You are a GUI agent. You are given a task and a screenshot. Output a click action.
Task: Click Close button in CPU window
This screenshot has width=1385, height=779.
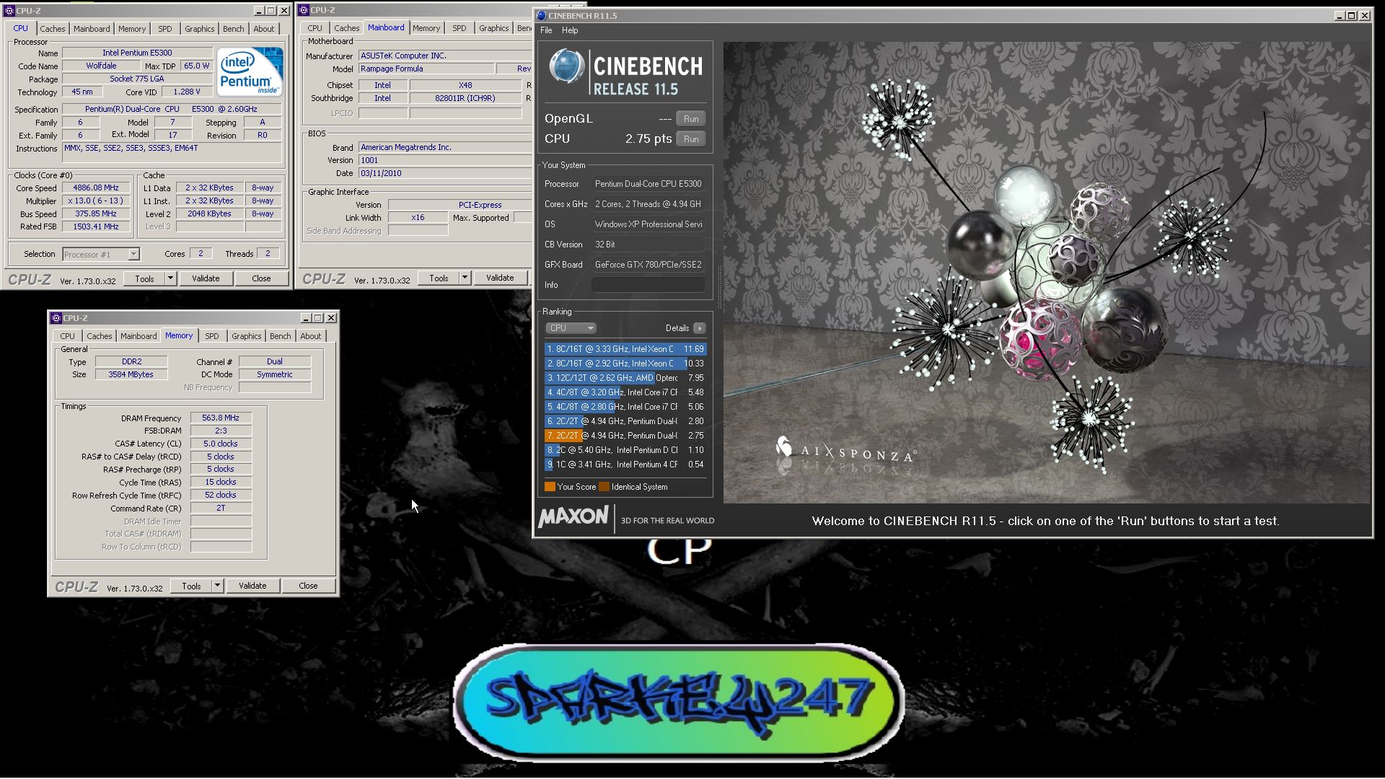(261, 278)
